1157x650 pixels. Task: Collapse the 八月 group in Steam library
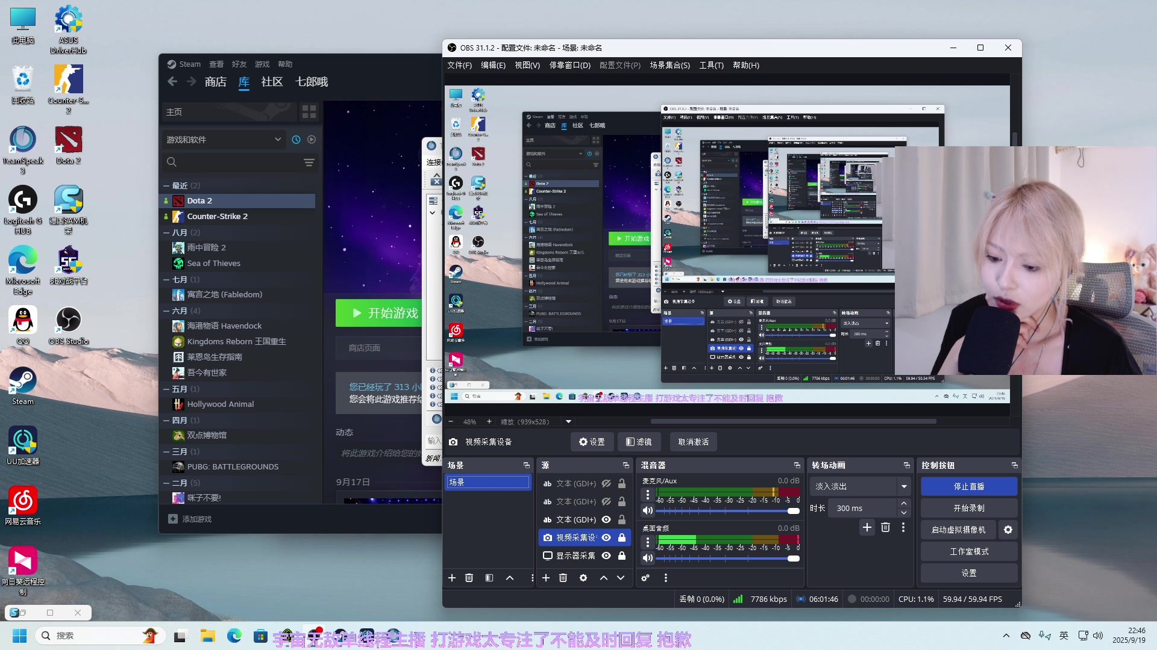point(166,232)
